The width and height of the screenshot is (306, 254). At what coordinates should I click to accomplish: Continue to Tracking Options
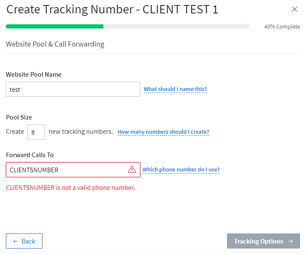click(263, 241)
